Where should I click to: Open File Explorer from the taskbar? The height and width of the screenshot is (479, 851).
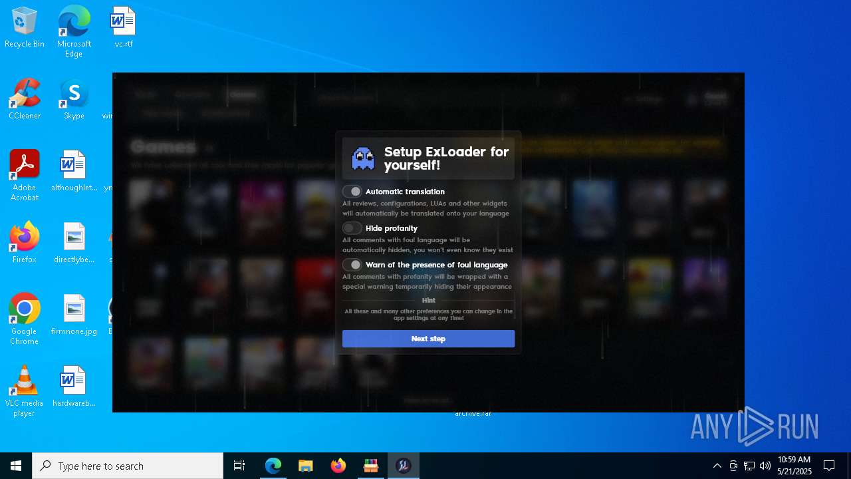click(x=306, y=466)
